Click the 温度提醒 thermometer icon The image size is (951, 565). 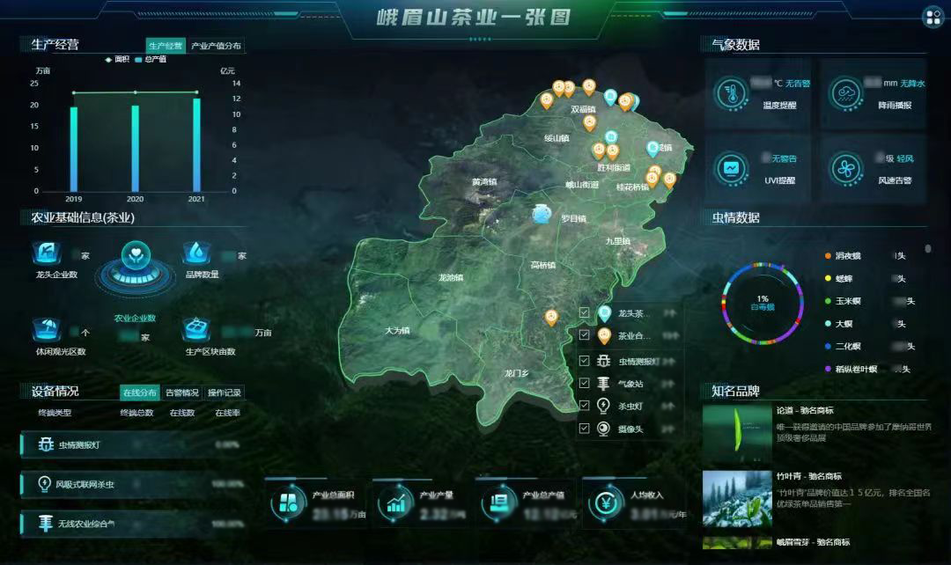point(731,92)
